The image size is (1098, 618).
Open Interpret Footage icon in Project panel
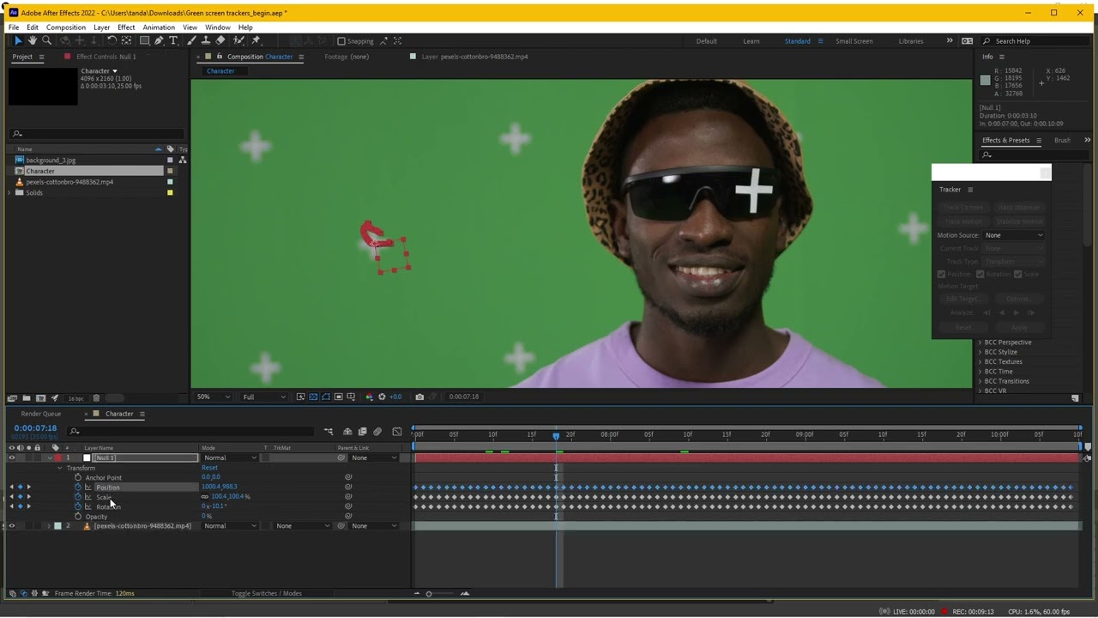pyautogui.click(x=12, y=398)
